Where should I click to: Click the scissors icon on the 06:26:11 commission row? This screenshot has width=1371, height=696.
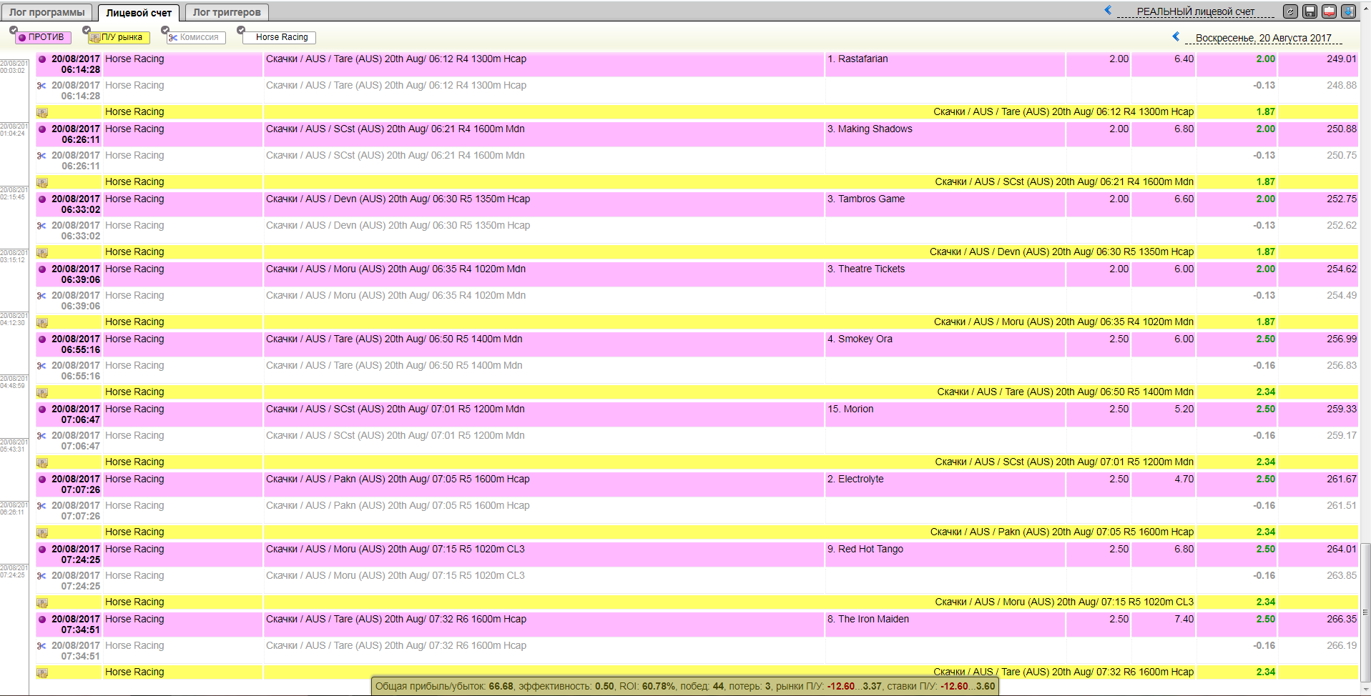click(x=41, y=156)
